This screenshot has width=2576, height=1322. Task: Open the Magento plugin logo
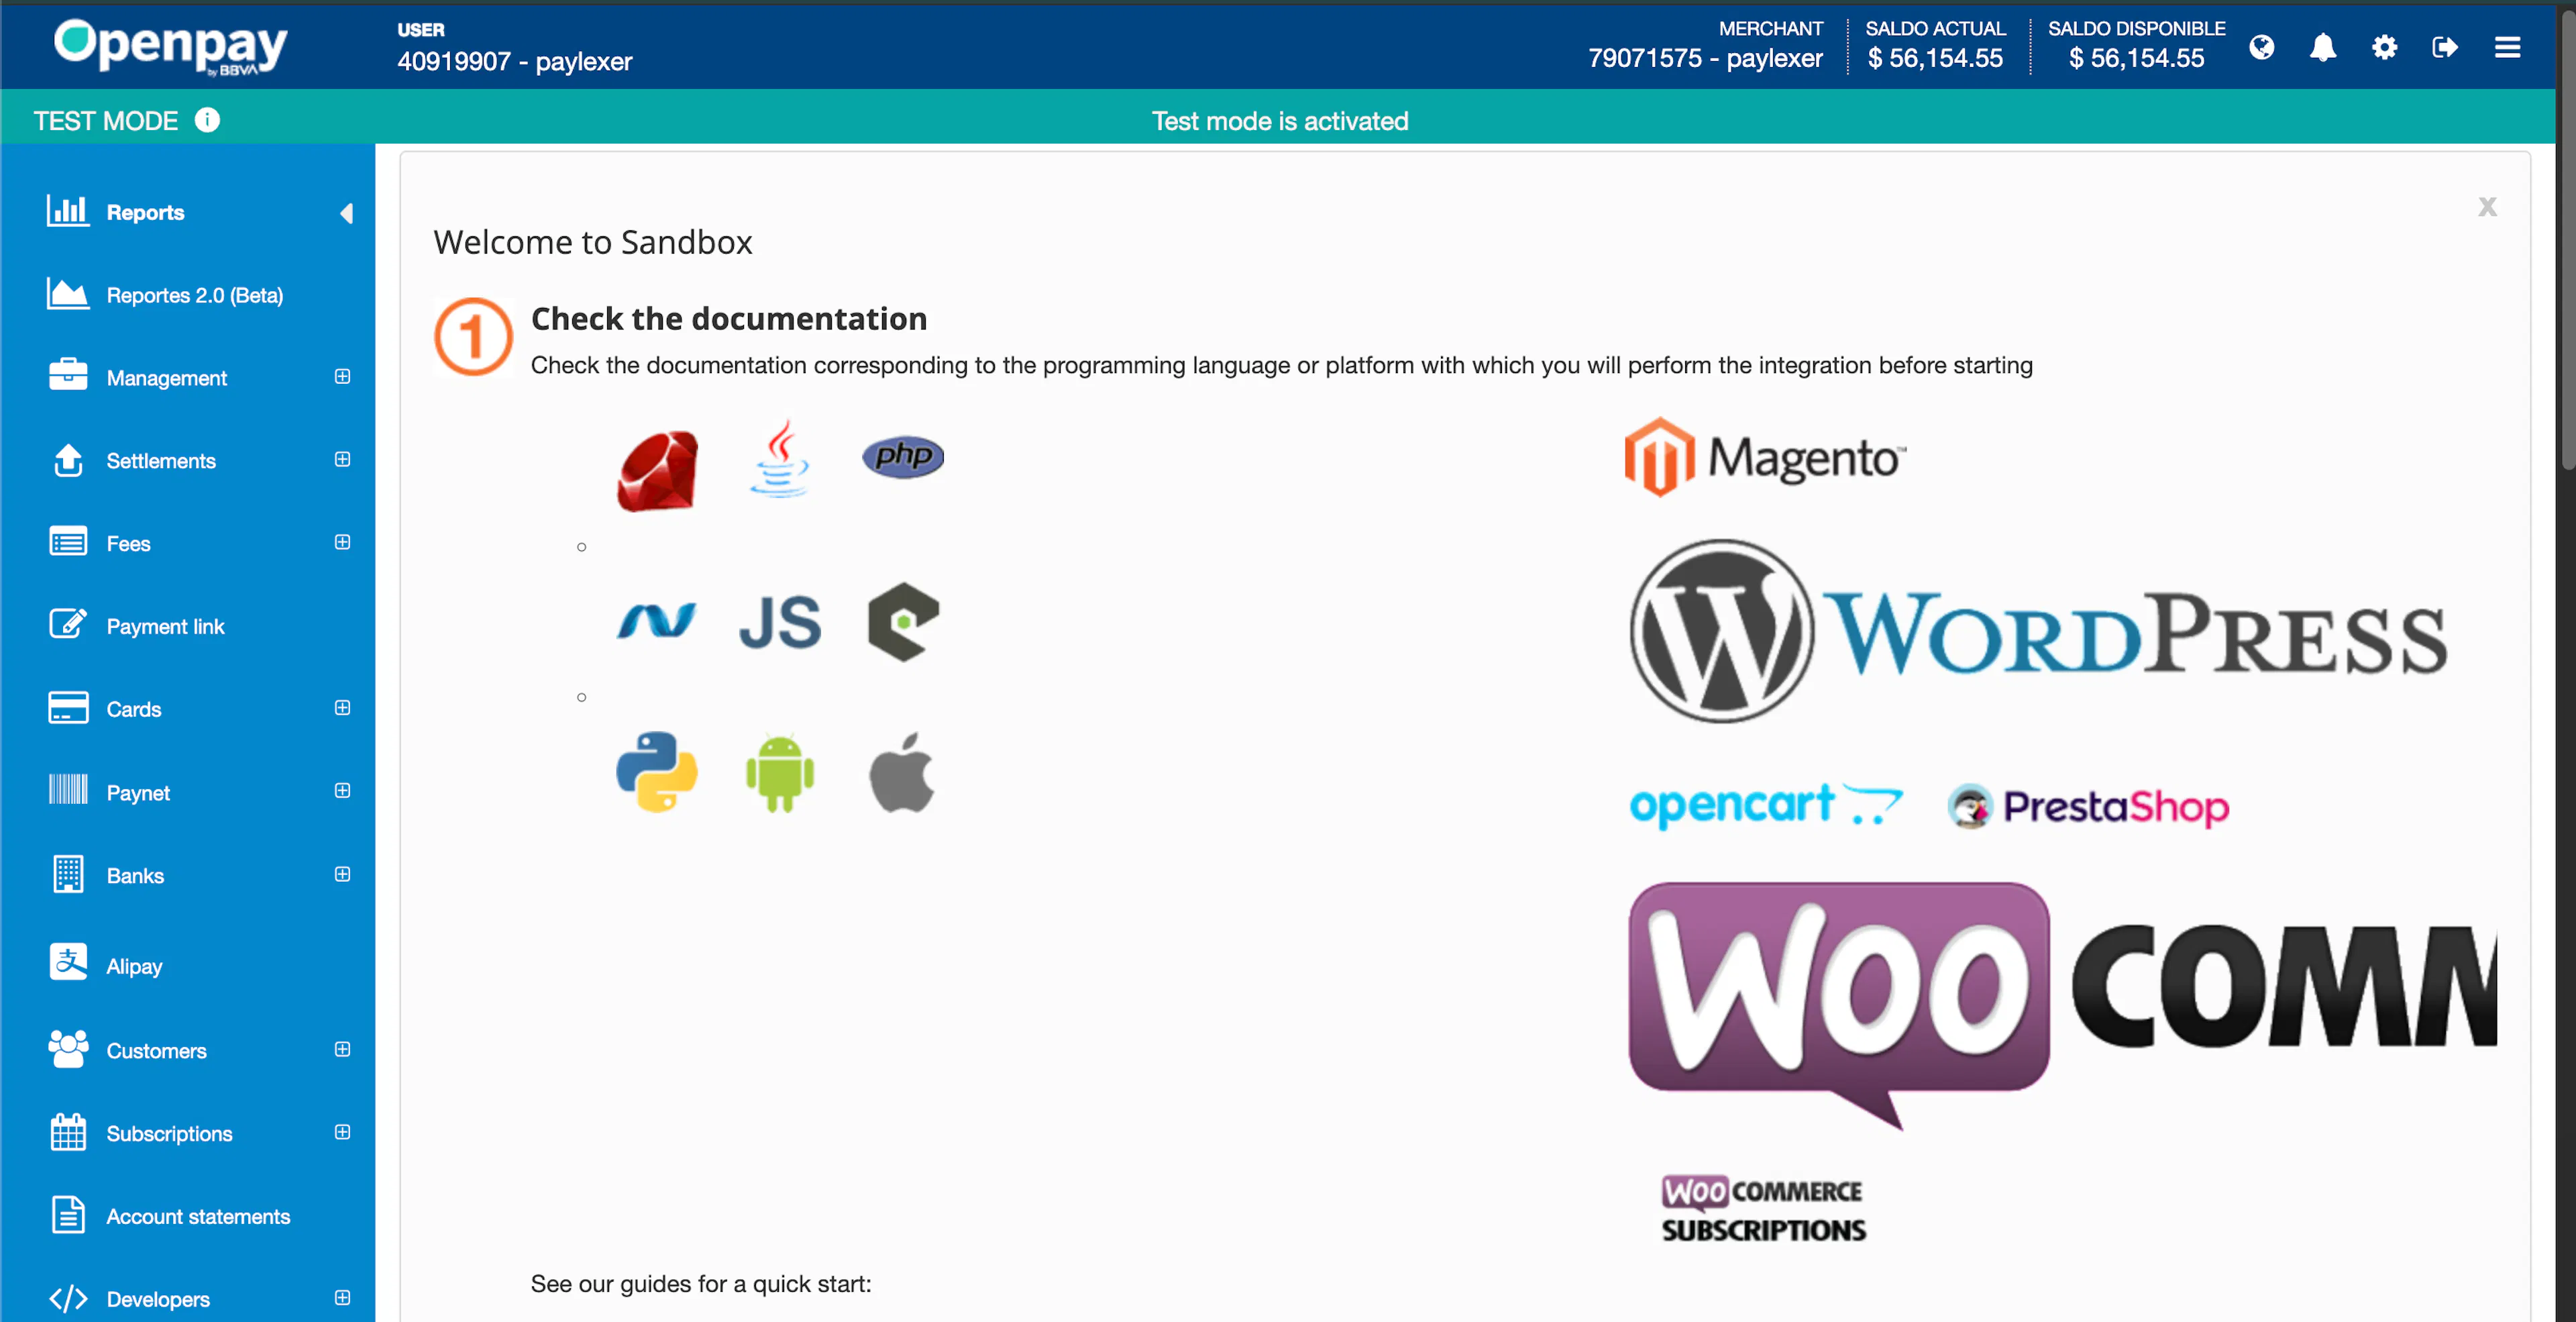tap(1766, 457)
